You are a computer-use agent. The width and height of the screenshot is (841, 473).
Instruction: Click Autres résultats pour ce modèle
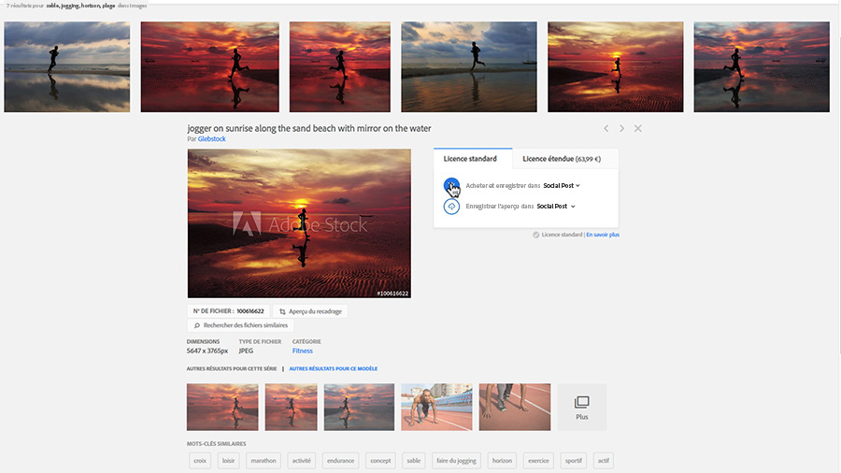[x=333, y=368]
